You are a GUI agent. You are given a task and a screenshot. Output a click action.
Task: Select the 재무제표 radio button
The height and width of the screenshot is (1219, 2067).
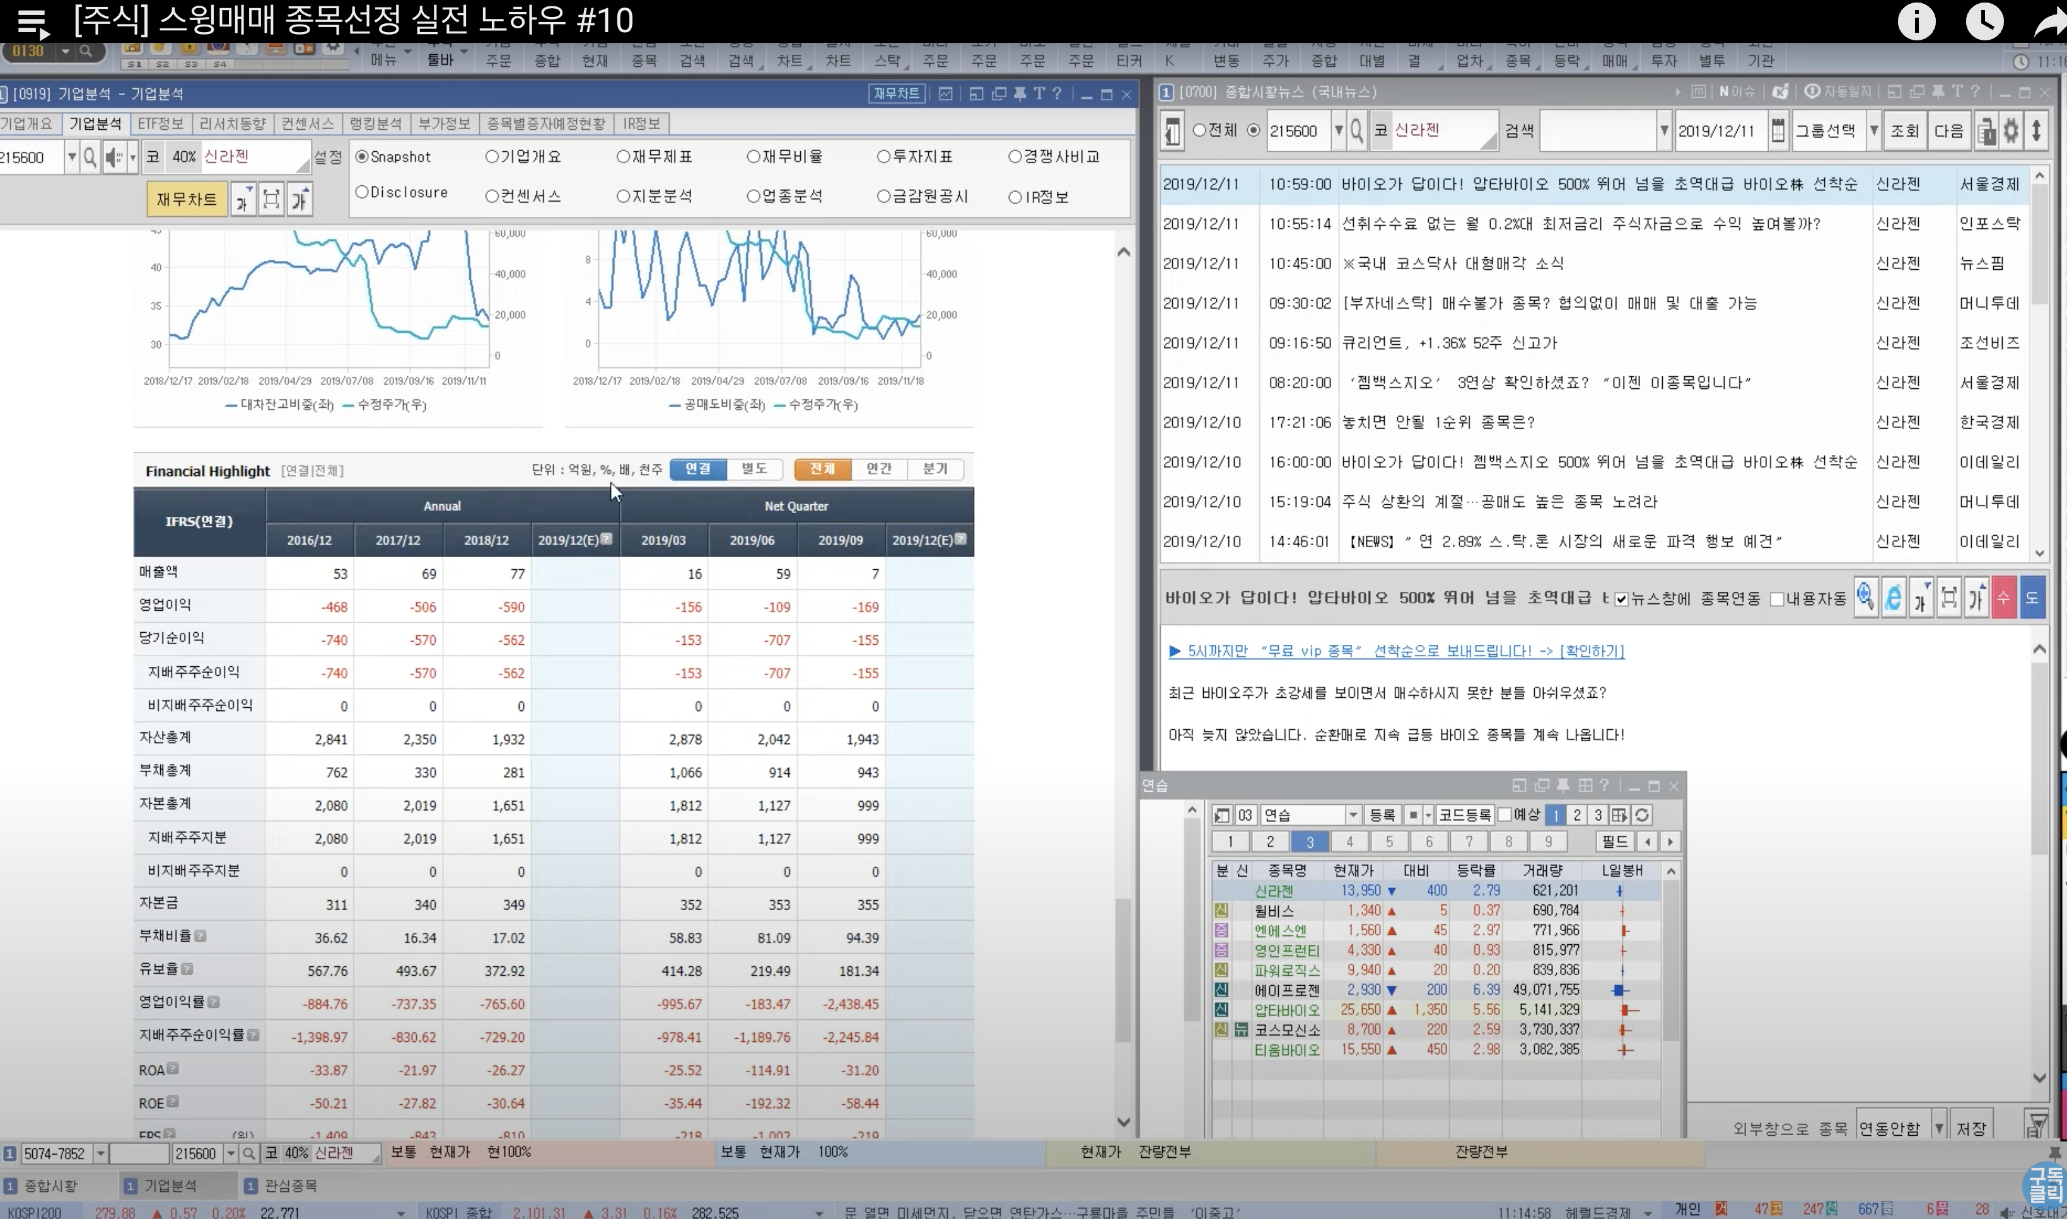point(623,157)
